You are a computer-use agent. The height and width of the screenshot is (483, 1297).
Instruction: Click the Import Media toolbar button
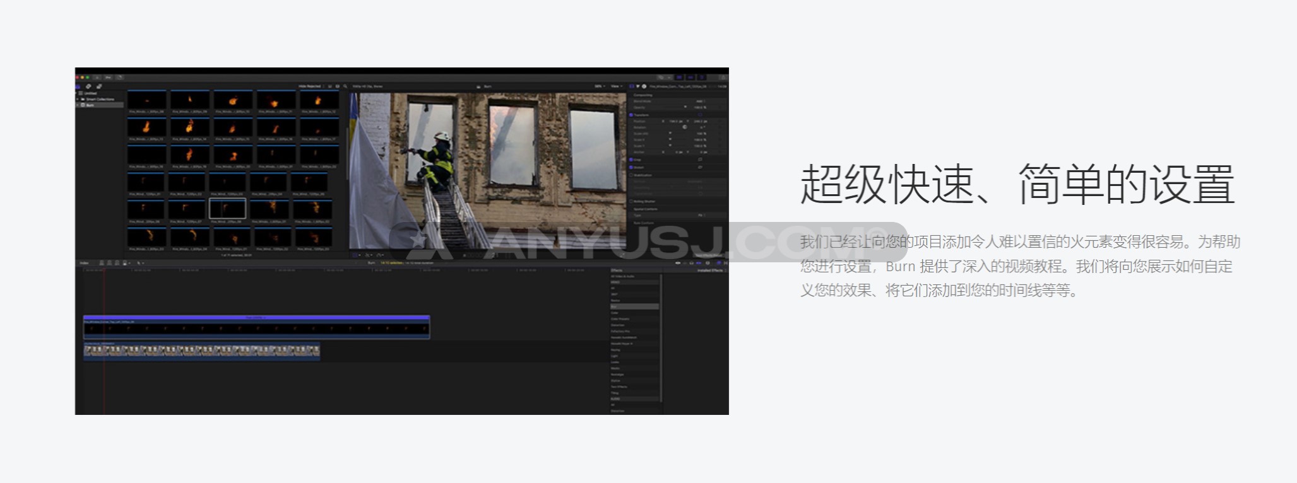(97, 78)
